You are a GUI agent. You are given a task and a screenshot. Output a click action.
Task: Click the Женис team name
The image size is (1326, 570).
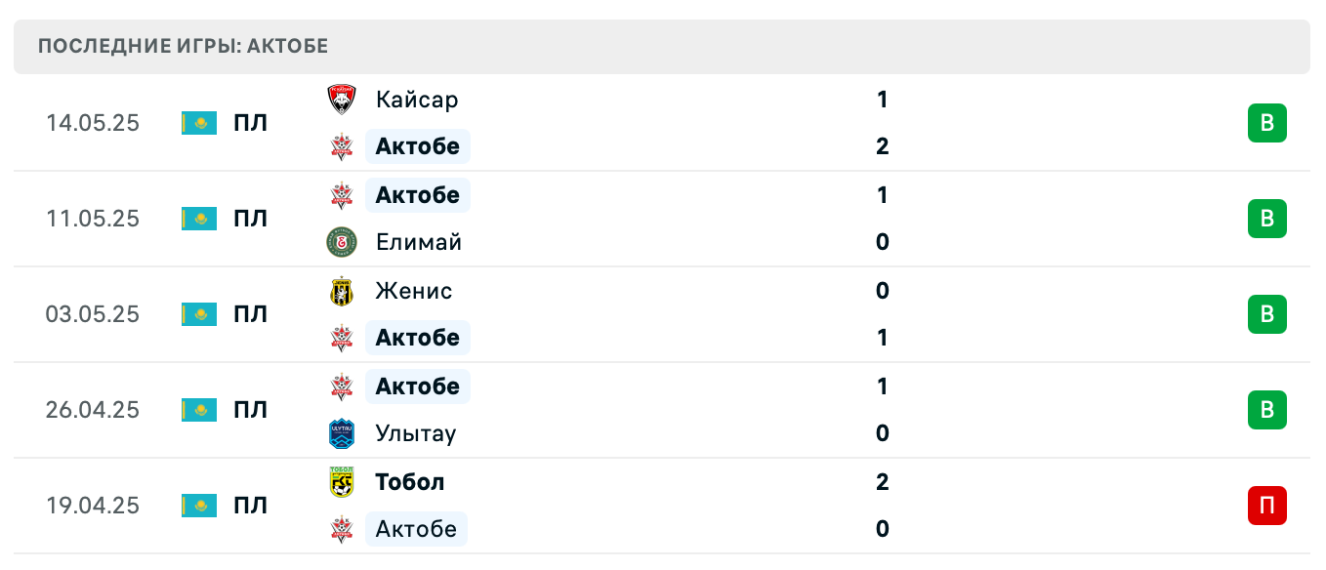tap(414, 291)
